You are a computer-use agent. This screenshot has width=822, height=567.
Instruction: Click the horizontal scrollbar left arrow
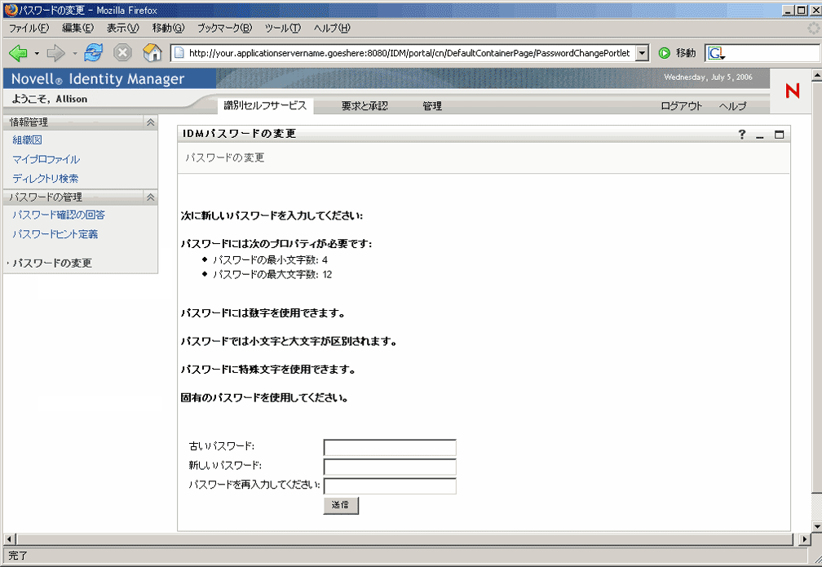point(10,538)
